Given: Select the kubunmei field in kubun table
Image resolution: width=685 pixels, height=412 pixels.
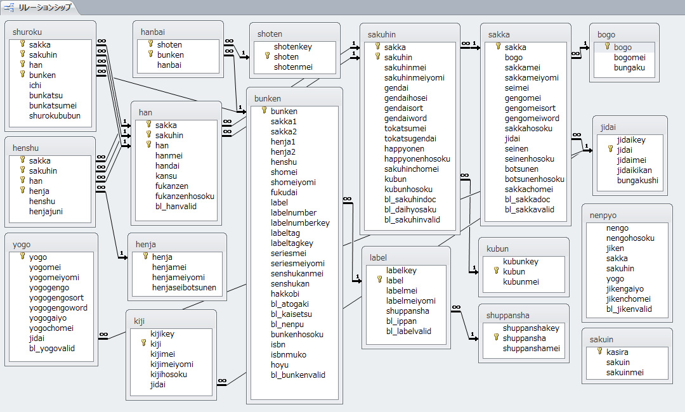Looking at the screenshot, I should tap(521, 281).
